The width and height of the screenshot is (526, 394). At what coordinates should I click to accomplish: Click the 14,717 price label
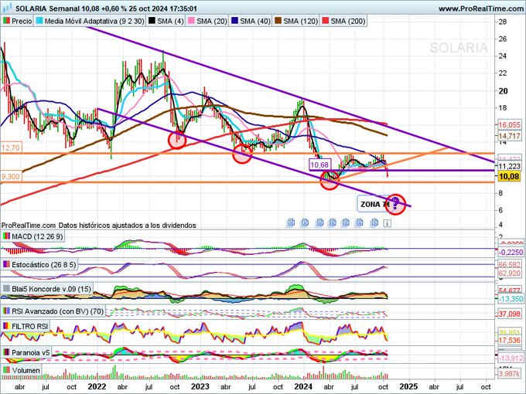tap(509, 136)
